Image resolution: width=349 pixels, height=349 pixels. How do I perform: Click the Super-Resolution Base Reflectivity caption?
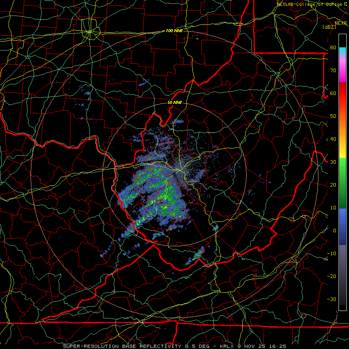(122, 346)
